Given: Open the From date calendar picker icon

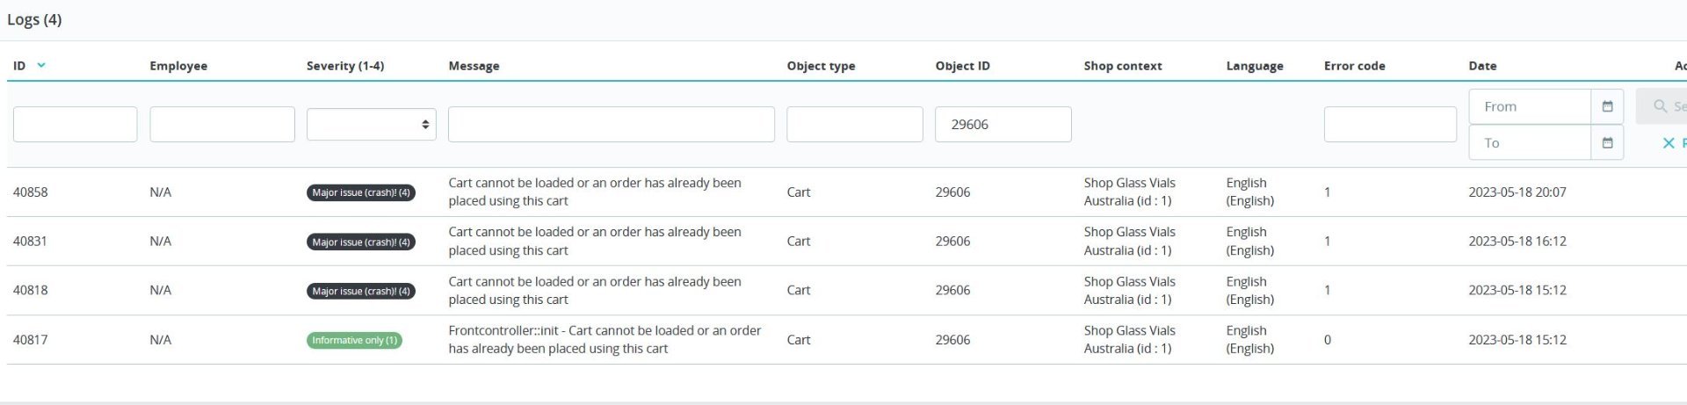Looking at the screenshot, I should (1607, 106).
